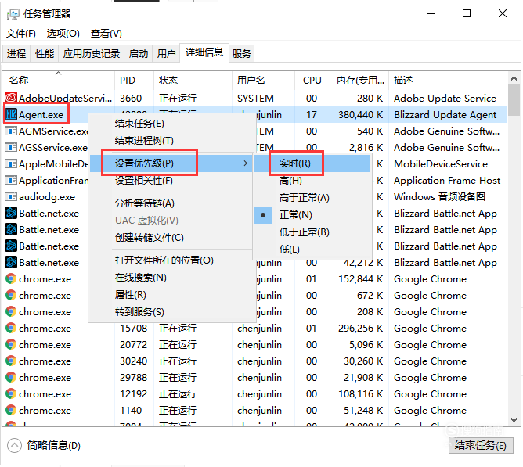Click the chrome.exe icon with PID 30240
523x467 pixels.
click(x=11, y=361)
